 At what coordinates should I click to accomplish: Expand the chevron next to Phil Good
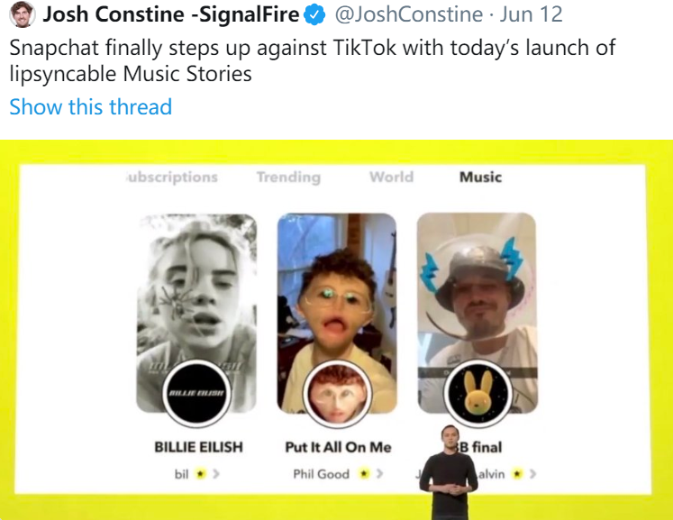coord(378,474)
